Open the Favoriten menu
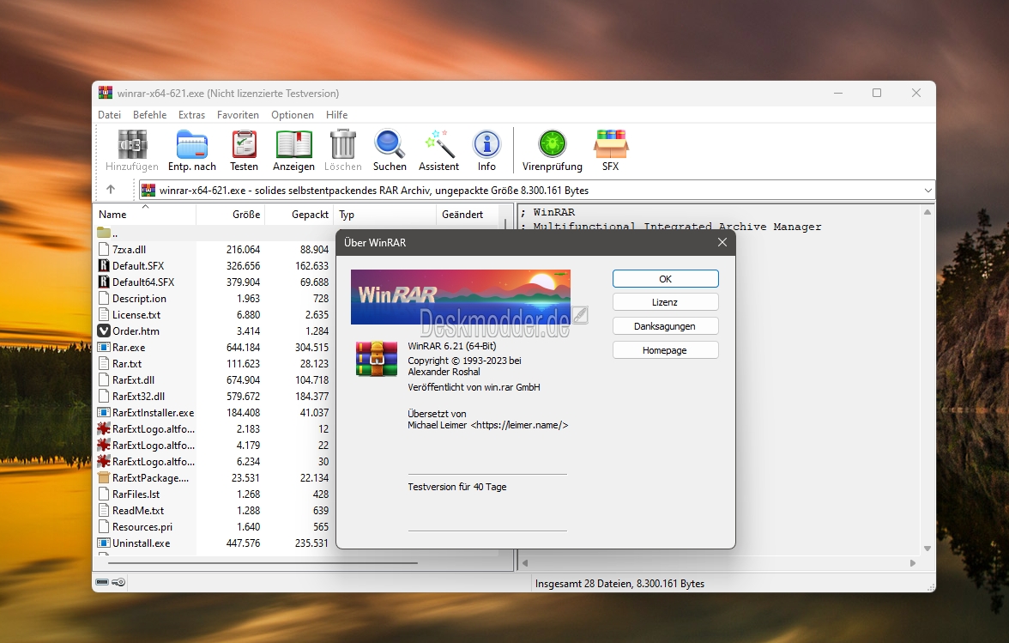The height and width of the screenshot is (643, 1009). (x=239, y=114)
